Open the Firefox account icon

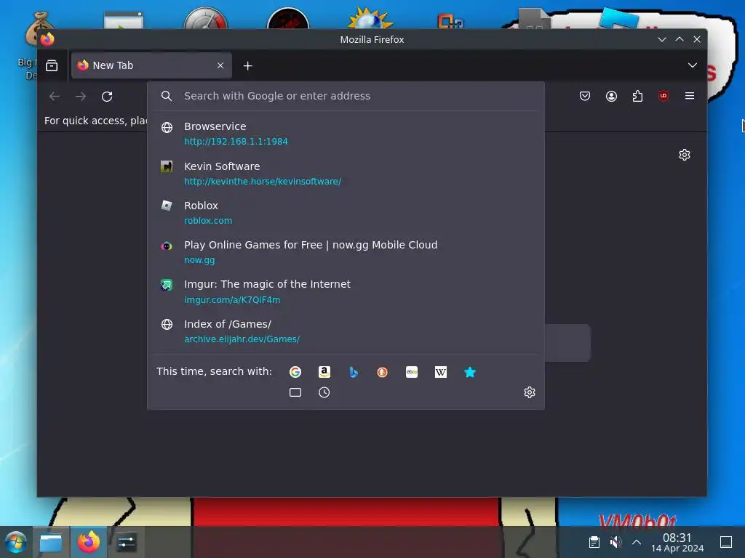click(x=611, y=97)
